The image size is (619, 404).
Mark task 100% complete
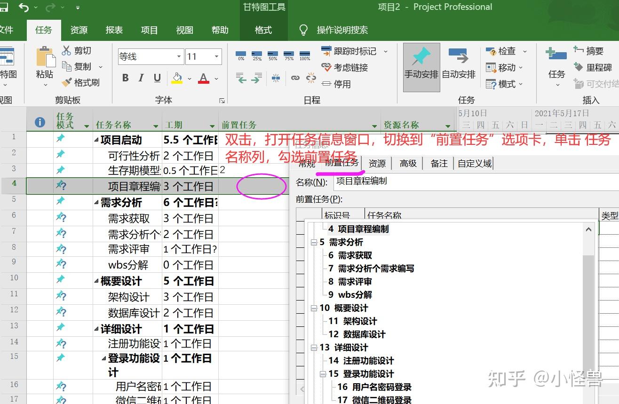tap(305, 56)
